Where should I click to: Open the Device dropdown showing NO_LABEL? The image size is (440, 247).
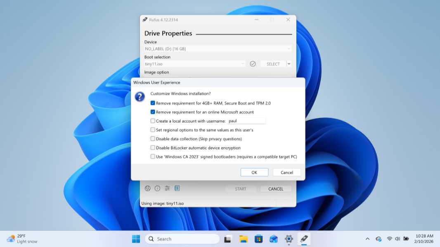(289, 49)
